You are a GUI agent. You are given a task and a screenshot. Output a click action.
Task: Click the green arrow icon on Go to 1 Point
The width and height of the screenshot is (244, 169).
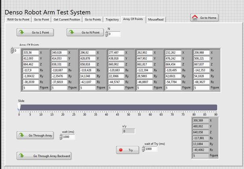click(21, 32)
